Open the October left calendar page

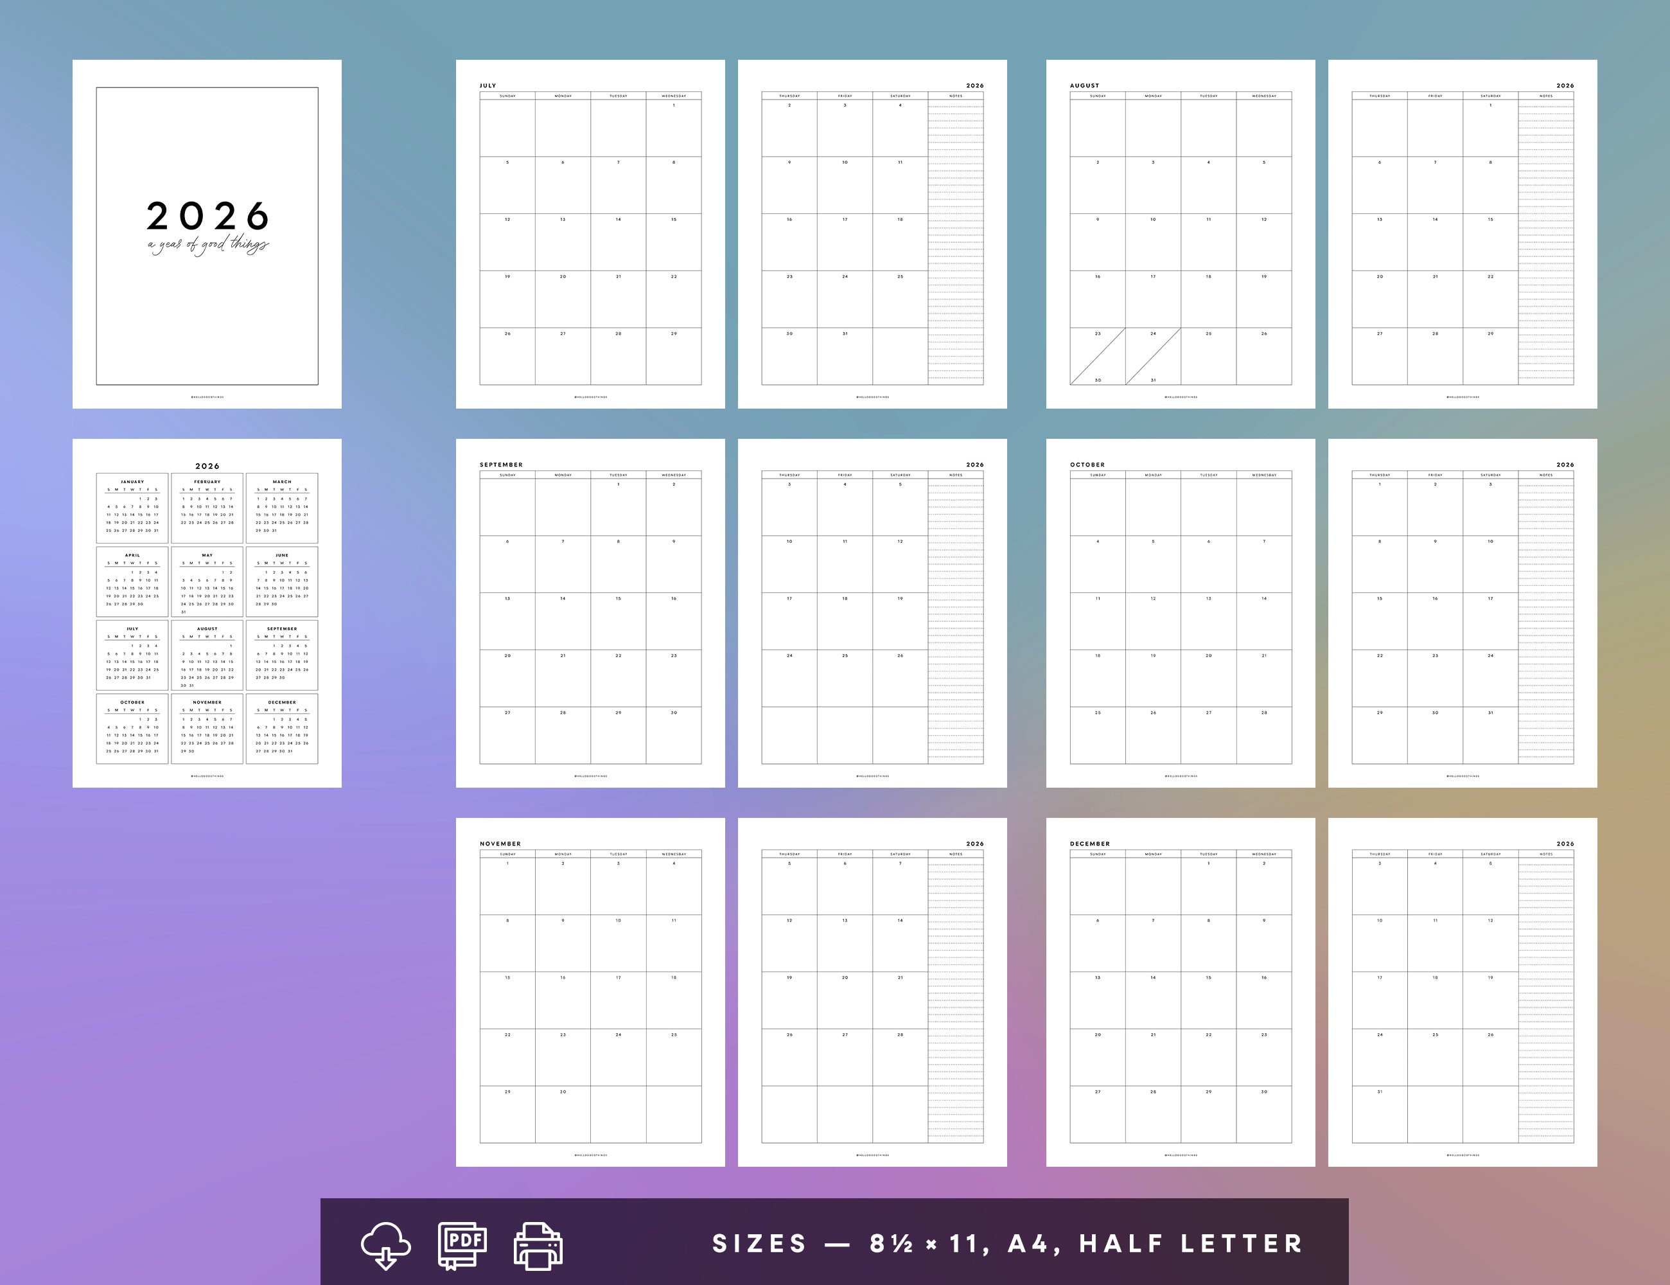tap(1180, 613)
